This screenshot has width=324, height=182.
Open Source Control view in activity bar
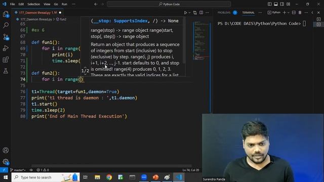pos(6,37)
